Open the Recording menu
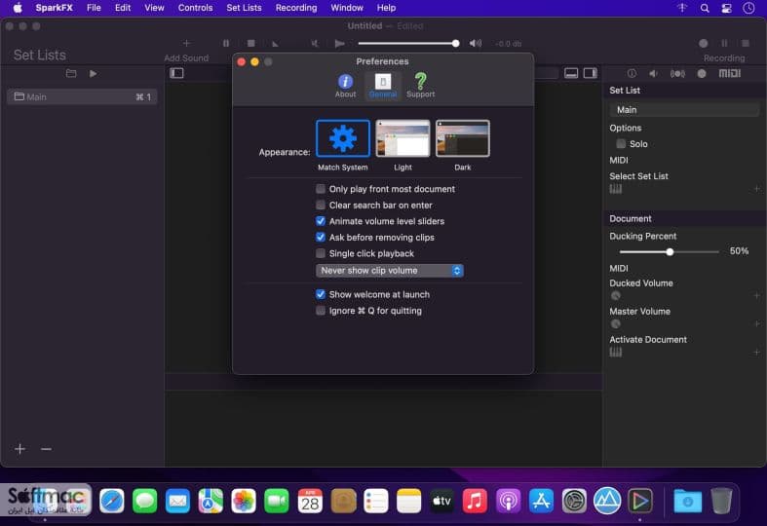Image resolution: width=767 pixels, height=526 pixels. point(296,8)
